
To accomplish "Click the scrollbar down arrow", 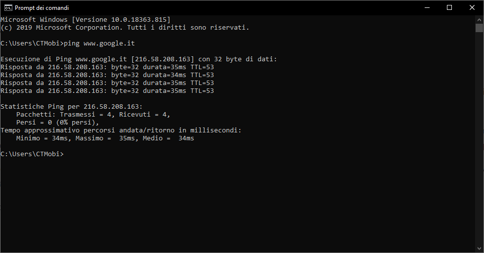I will pos(479,249).
